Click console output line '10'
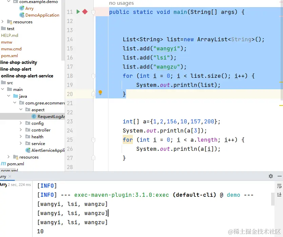The width and height of the screenshot is (283, 237). 40,231
